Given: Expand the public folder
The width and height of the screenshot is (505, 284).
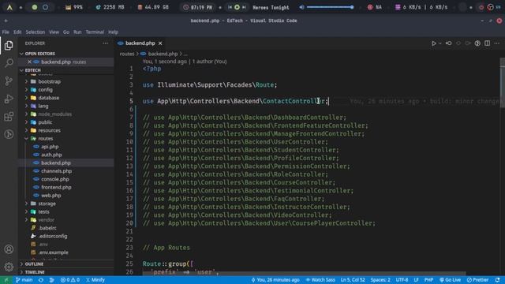Looking at the screenshot, I should tap(45, 122).
